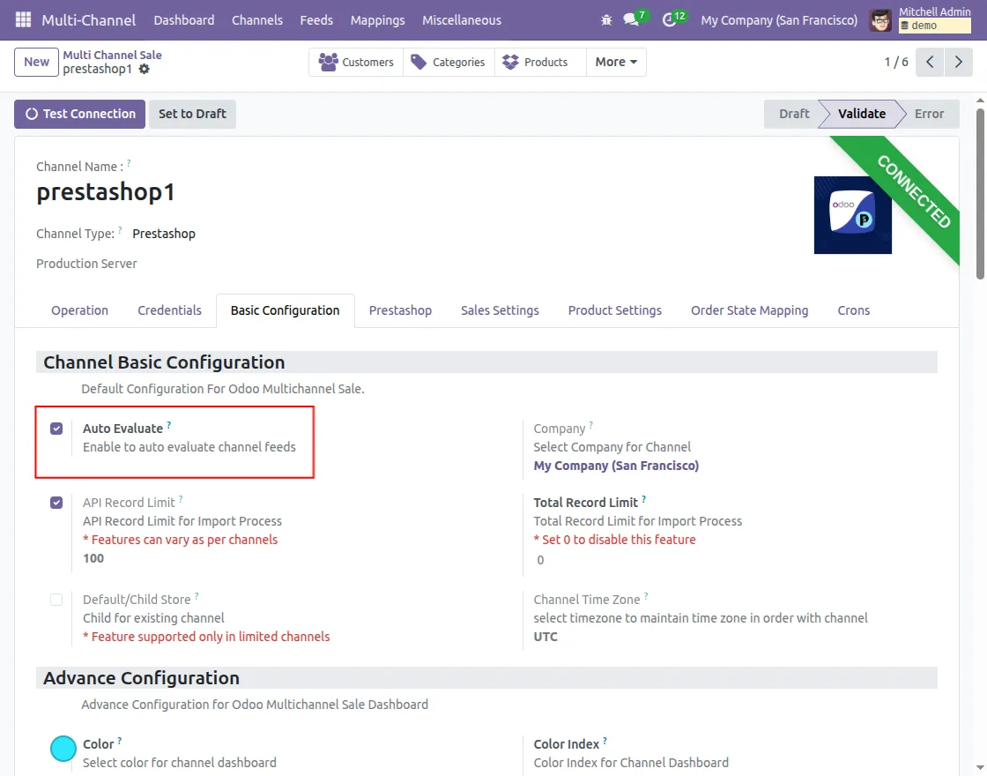Switch to the Prestashop tab
Image resolution: width=987 pixels, height=776 pixels.
(400, 310)
